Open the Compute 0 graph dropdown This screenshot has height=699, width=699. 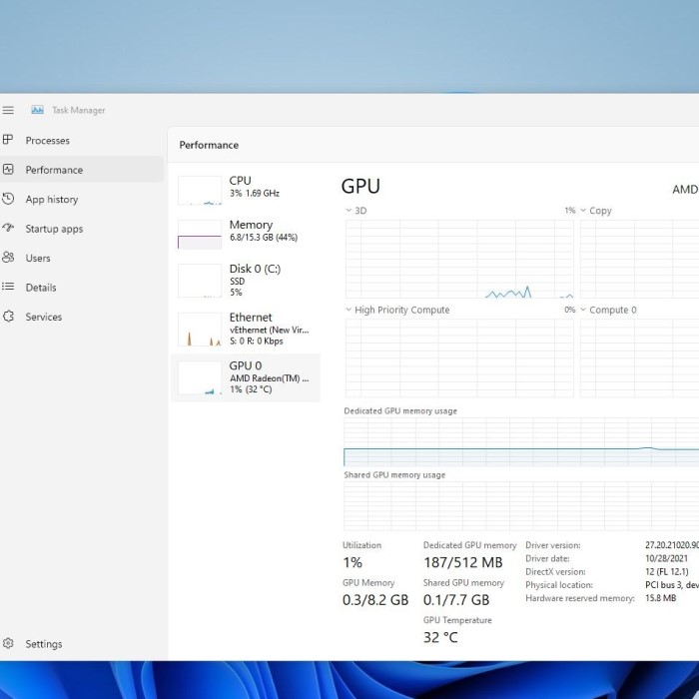(x=584, y=310)
